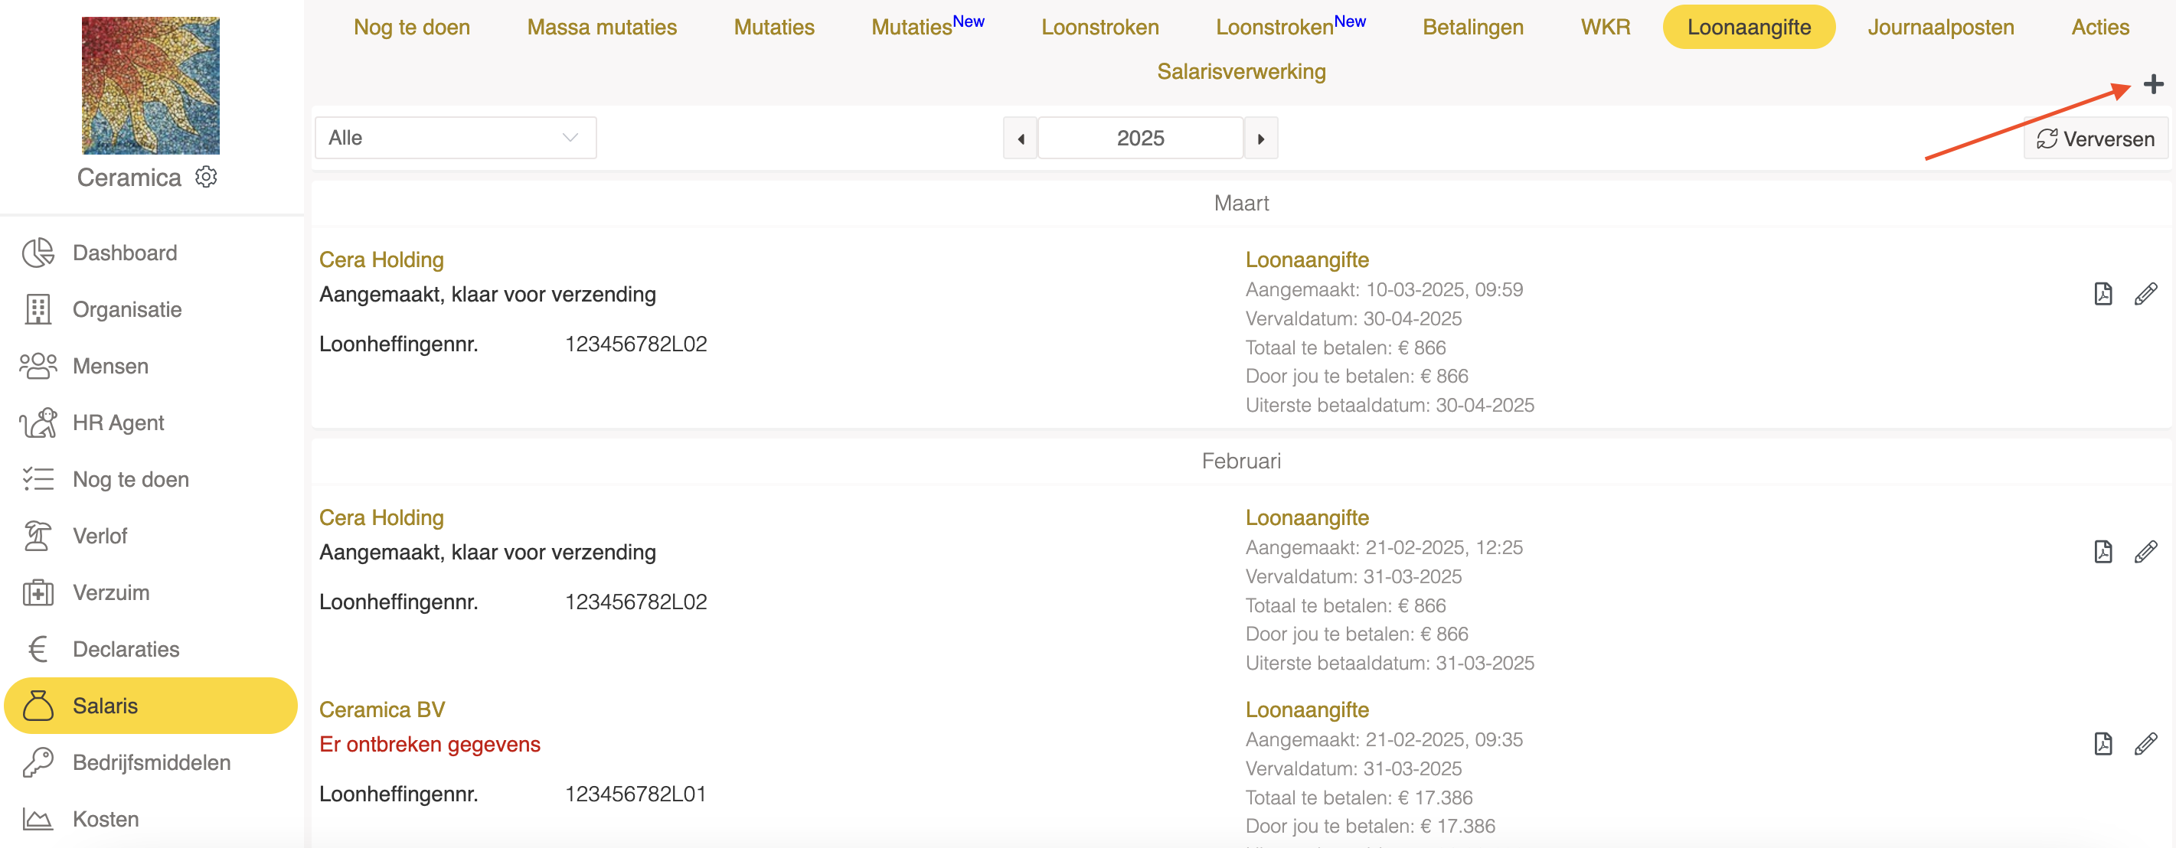Click the Verzuim first-aid kit icon
This screenshot has height=848, width=2176.
(38, 592)
